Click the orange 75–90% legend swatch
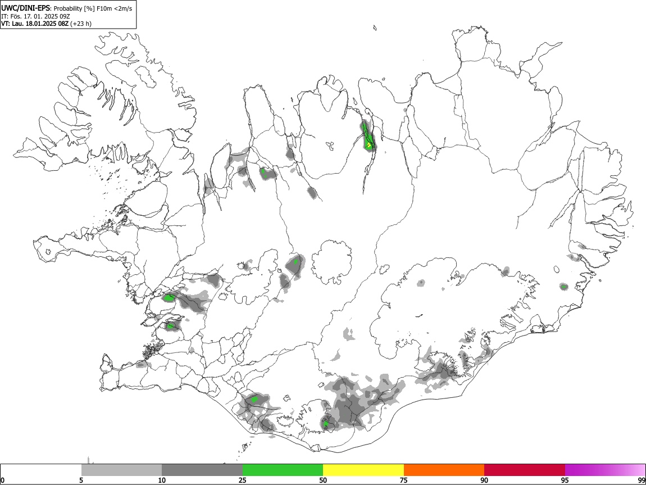 point(444,470)
